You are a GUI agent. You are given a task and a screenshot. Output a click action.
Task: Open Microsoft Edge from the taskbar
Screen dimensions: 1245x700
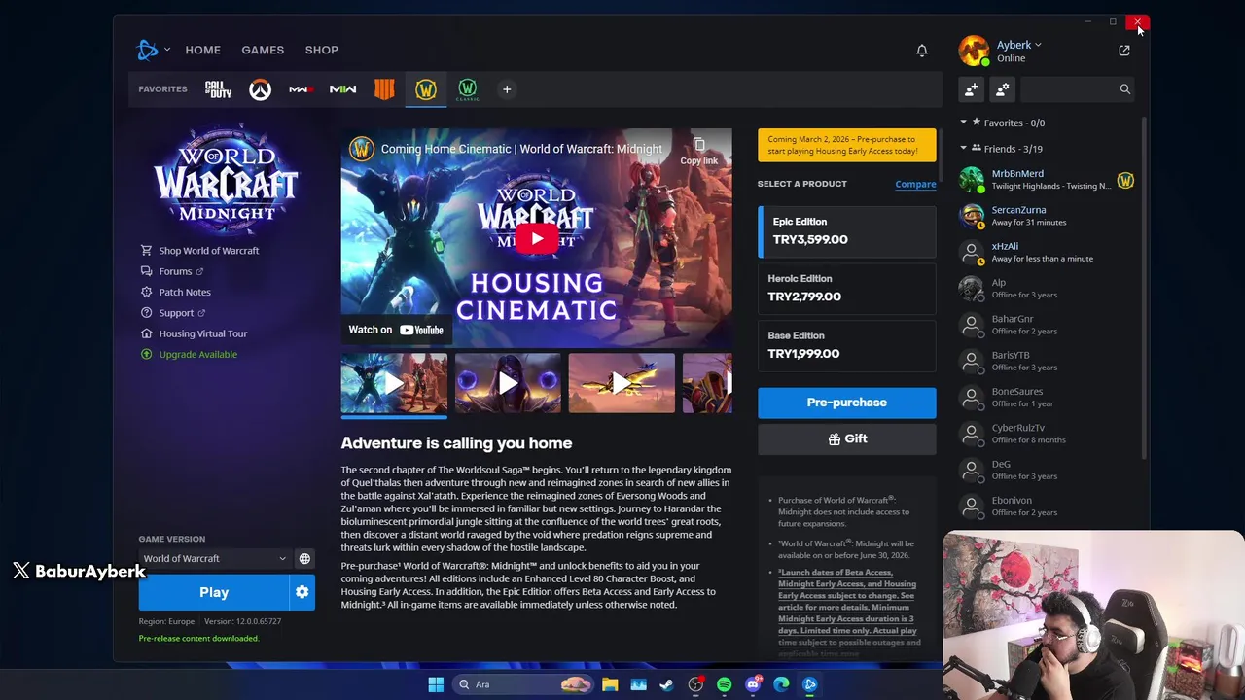(x=781, y=684)
